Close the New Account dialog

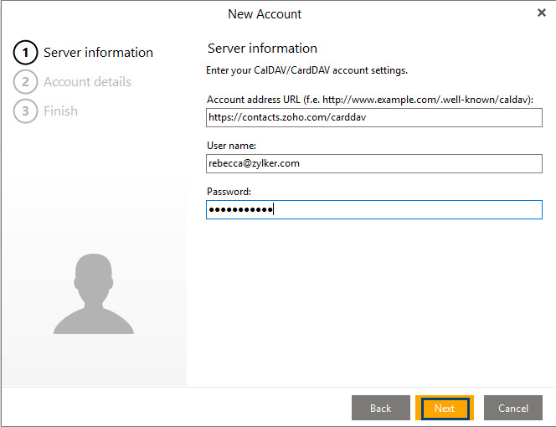click(x=542, y=13)
